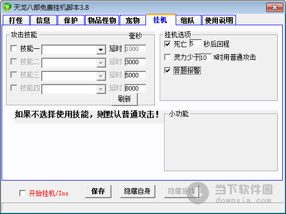286x214 pixels.
Task: Click the 隐藏游戏 button
Action: (182, 192)
